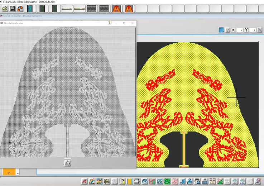Save with the floppy disk icon
The height and width of the screenshot is (186, 264).
[13, 9]
